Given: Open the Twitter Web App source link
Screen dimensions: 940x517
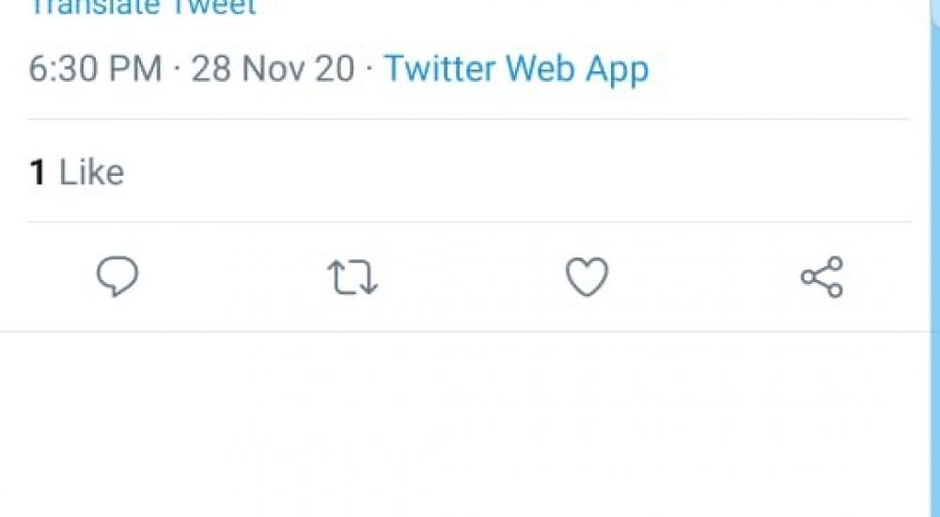Looking at the screenshot, I should [516, 70].
